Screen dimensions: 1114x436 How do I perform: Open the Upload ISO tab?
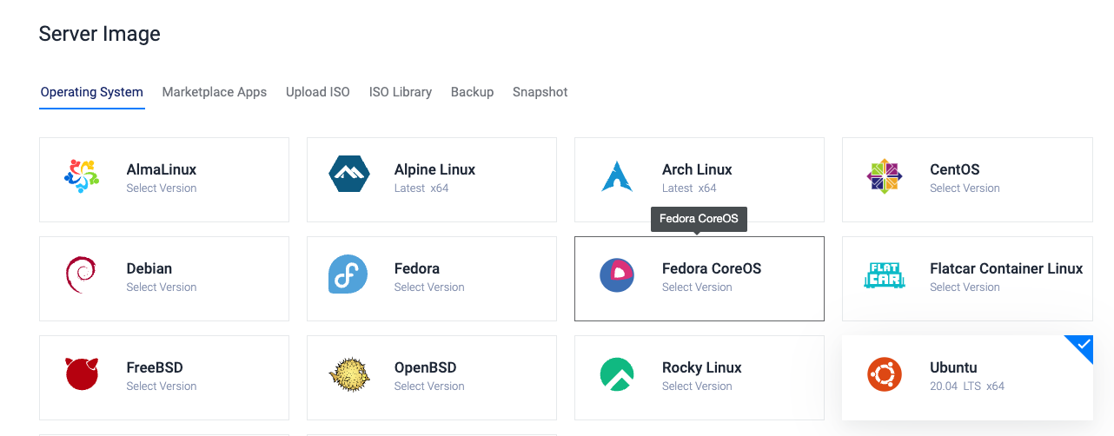(317, 92)
